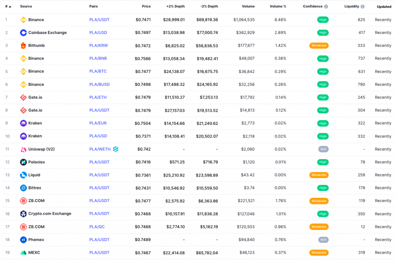Image resolution: width=396 pixels, height=260 pixels.
Task: Sort table by -2% Depth header
Action: pos(209,6)
